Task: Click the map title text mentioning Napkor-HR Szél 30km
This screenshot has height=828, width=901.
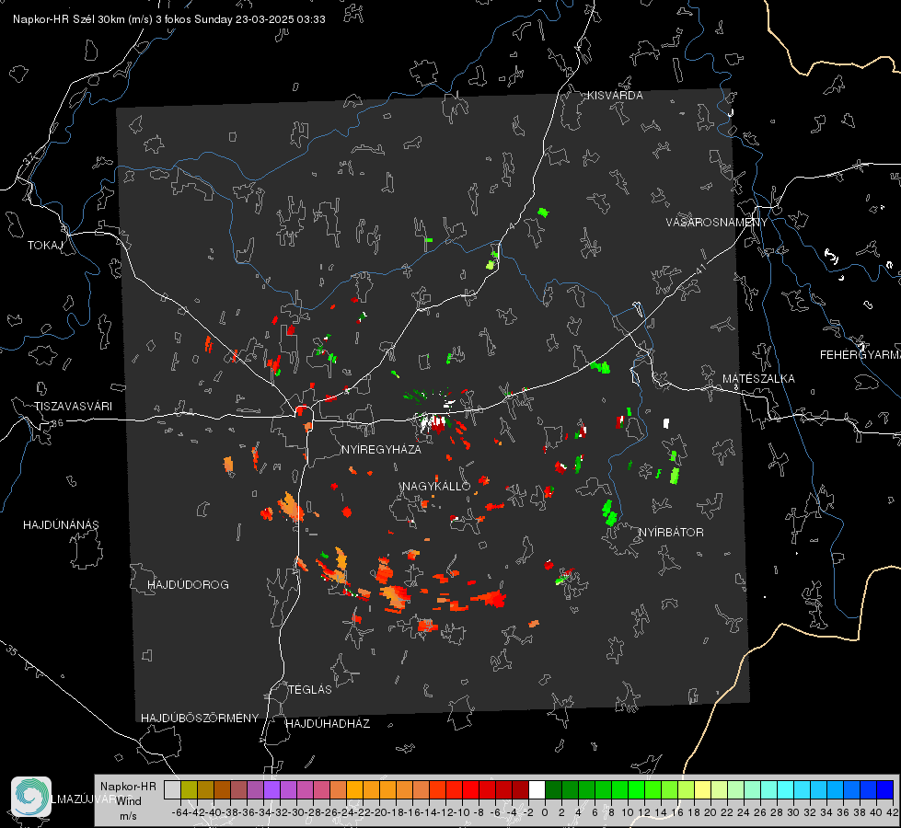Action: pos(169,19)
